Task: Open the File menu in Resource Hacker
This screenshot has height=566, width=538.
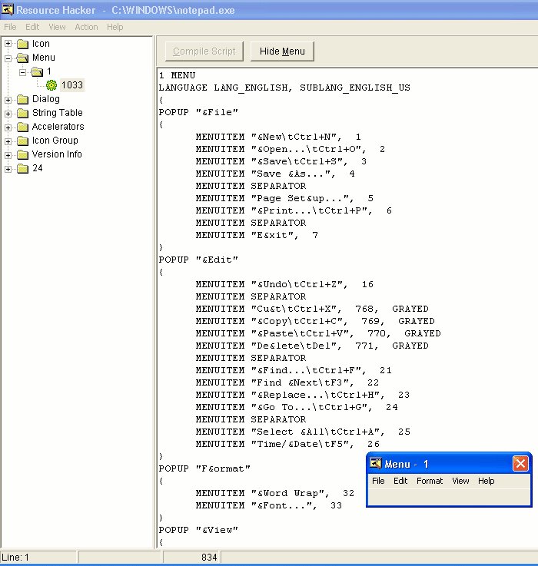Action: click(x=10, y=27)
